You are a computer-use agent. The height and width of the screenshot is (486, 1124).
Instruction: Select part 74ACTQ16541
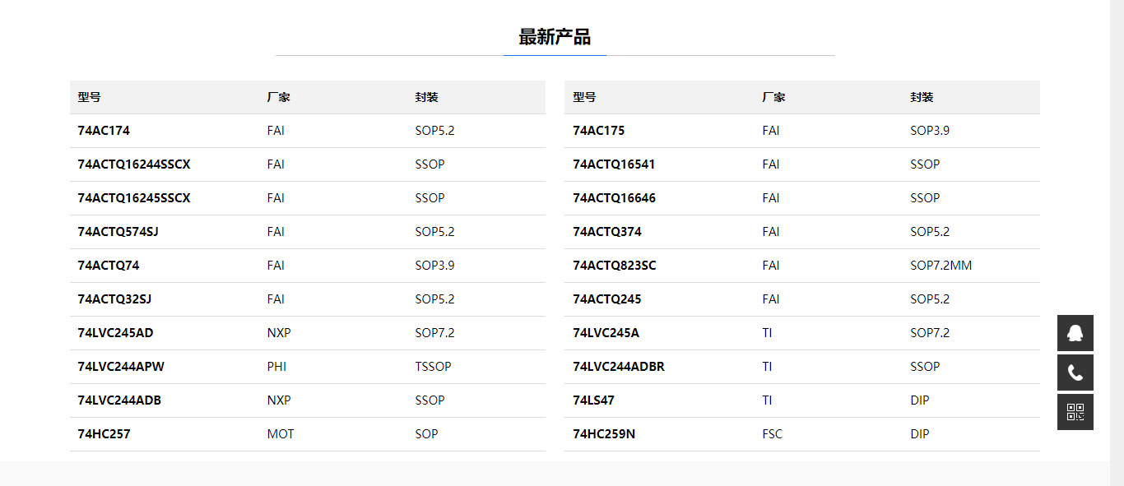pos(614,164)
